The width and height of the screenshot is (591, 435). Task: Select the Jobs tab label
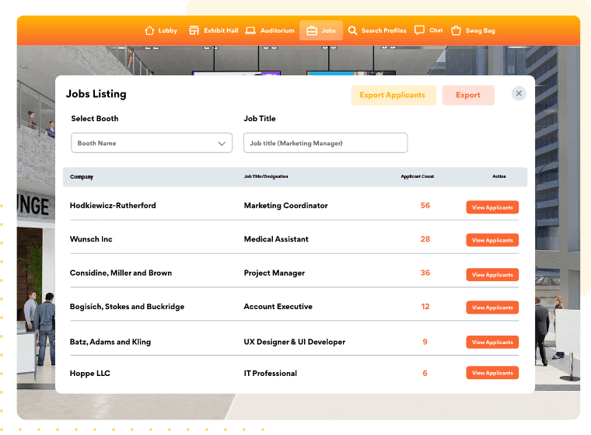click(x=328, y=30)
